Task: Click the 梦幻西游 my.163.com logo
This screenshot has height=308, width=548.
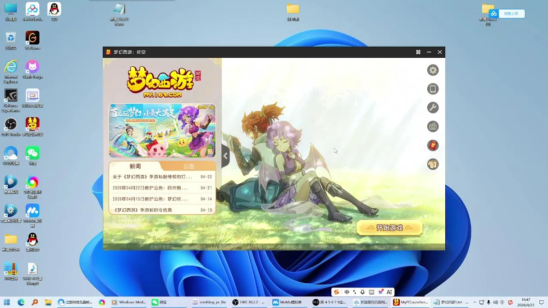Action: [163, 82]
